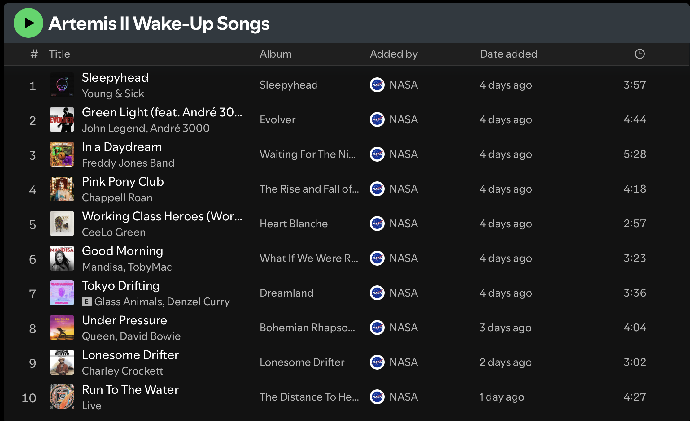
Task: Click the Added by column header
Action: pyautogui.click(x=394, y=54)
